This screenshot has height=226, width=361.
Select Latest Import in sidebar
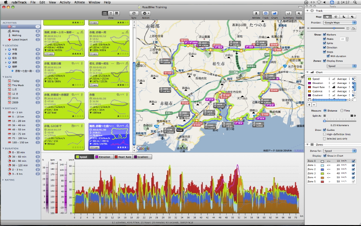pos(21,40)
